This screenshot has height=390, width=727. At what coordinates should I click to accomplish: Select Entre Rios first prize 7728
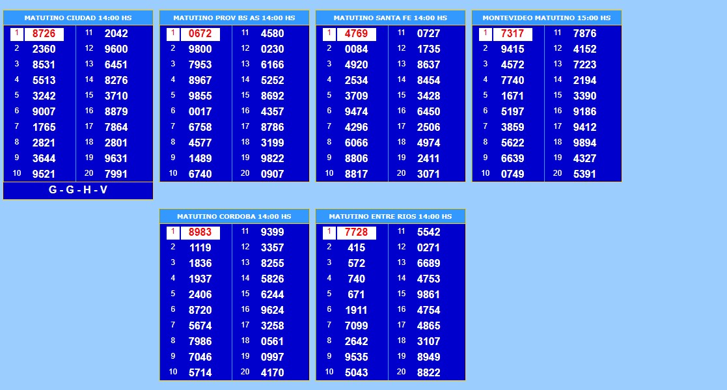[356, 232]
